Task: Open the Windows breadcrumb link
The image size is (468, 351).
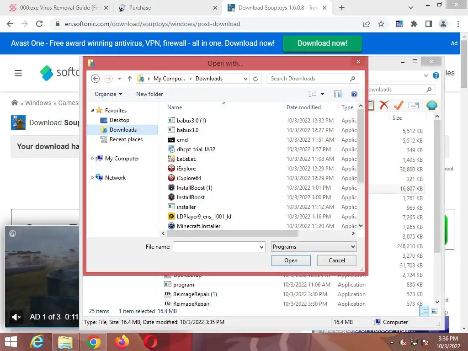Action: click(x=38, y=103)
